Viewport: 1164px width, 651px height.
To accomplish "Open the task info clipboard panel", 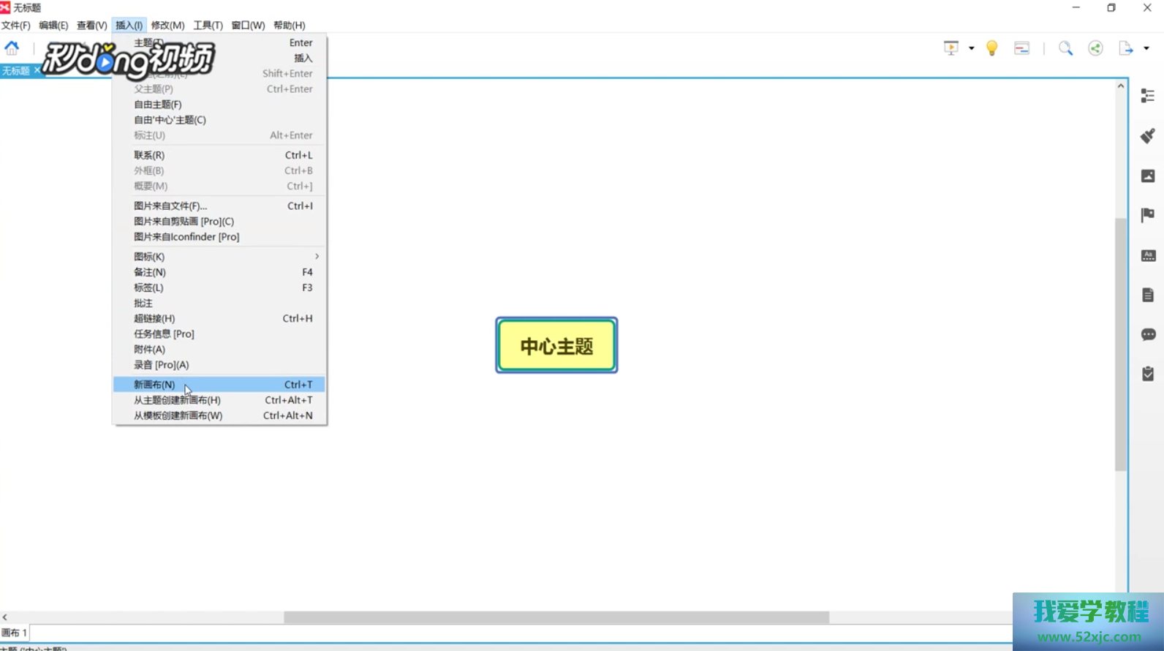I will [1147, 374].
